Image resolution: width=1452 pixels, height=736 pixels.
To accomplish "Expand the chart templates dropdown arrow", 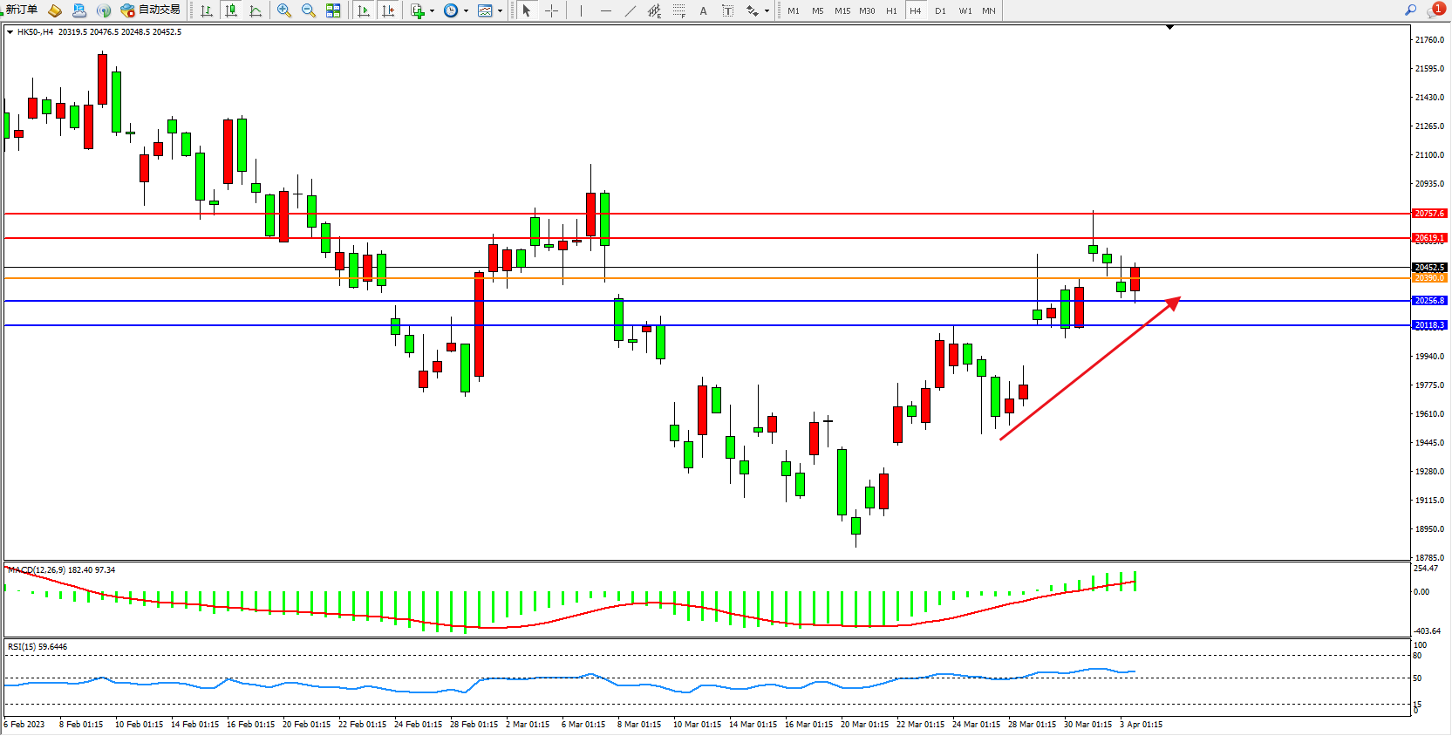I will [500, 11].
